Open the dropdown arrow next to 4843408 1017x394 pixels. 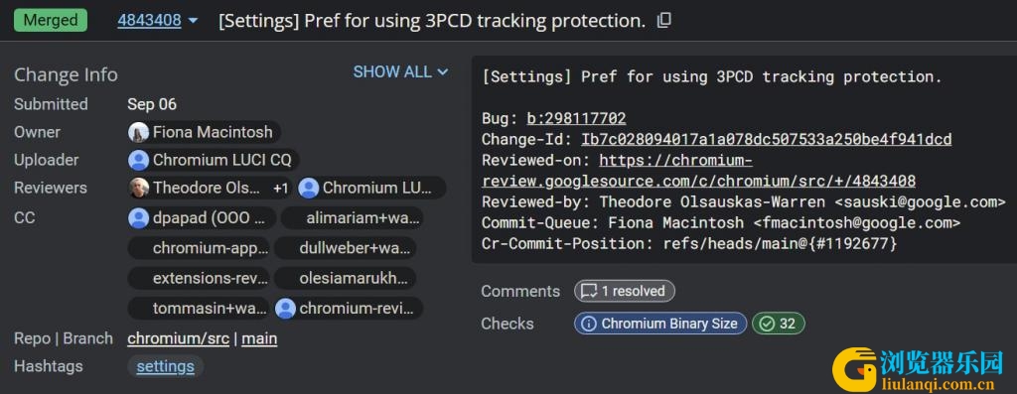pos(193,21)
